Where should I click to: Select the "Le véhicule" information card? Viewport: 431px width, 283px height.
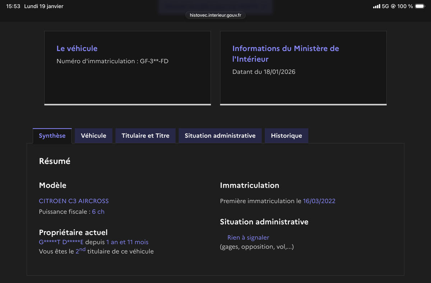(x=77, y=48)
